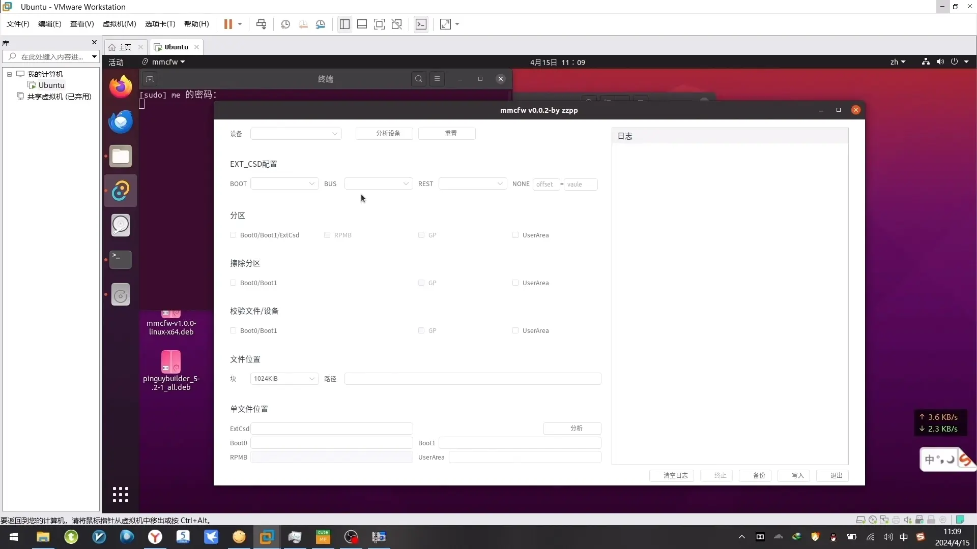
Task: Open the VMware Help menu
Action: coord(196,24)
